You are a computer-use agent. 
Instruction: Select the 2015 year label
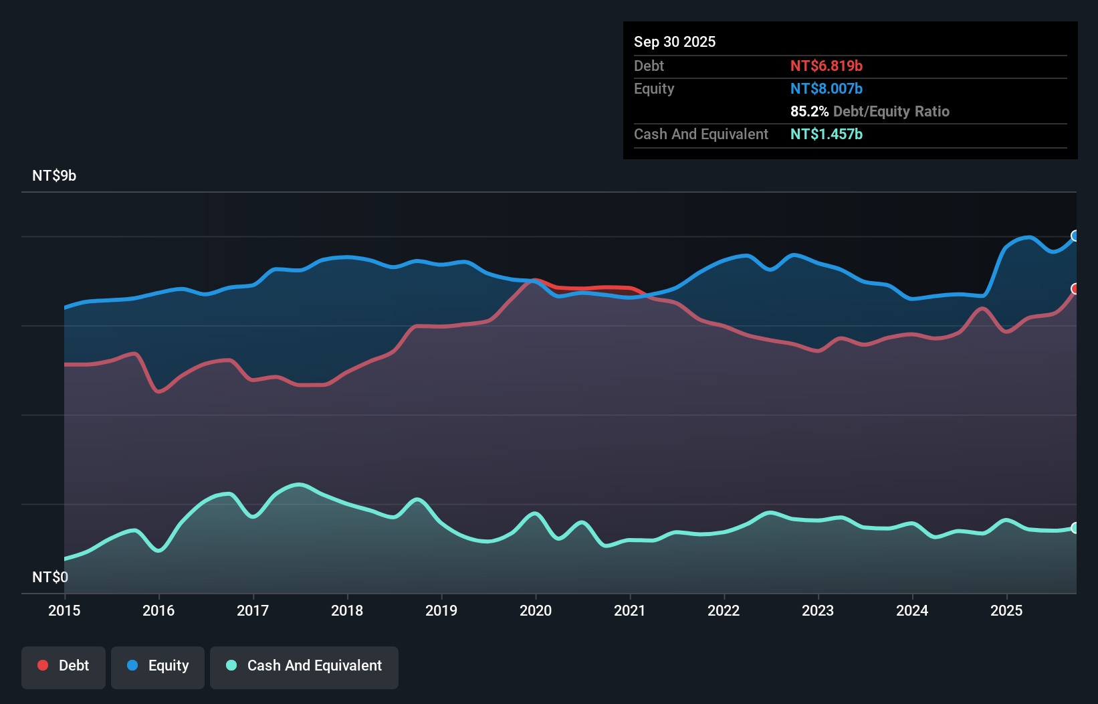point(64,610)
